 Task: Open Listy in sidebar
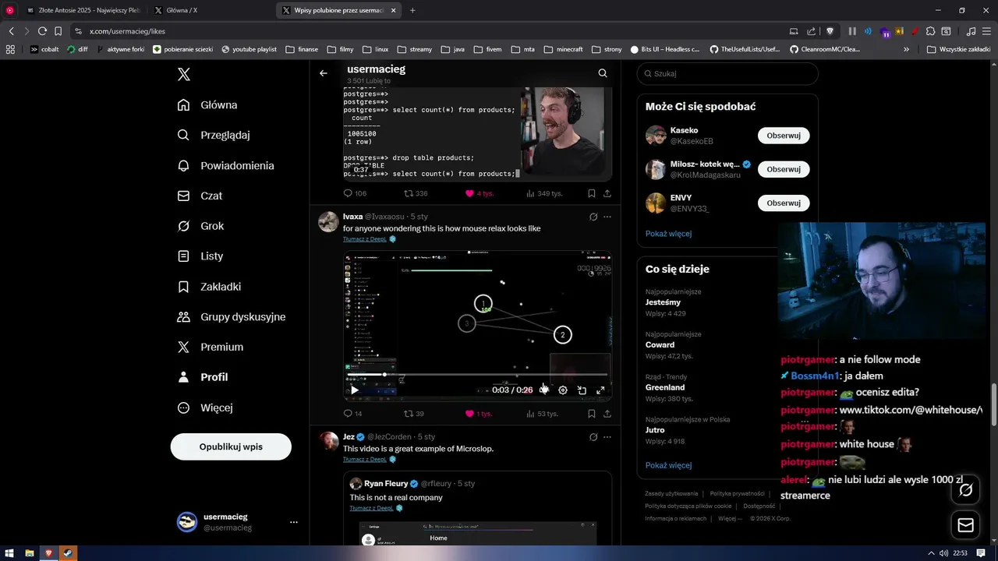click(x=200, y=256)
